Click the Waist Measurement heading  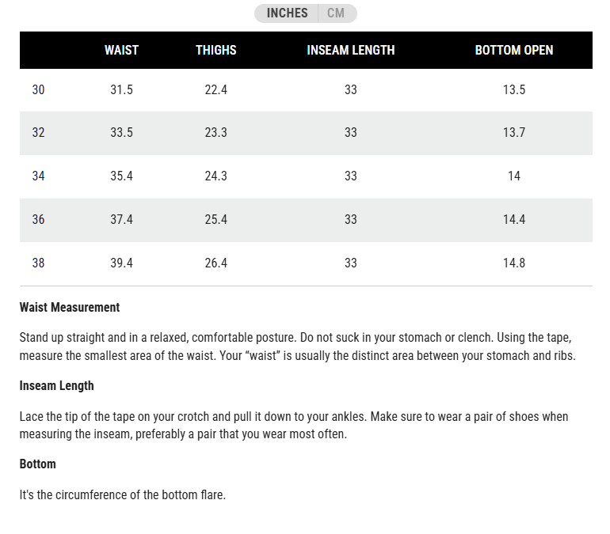click(70, 307)
